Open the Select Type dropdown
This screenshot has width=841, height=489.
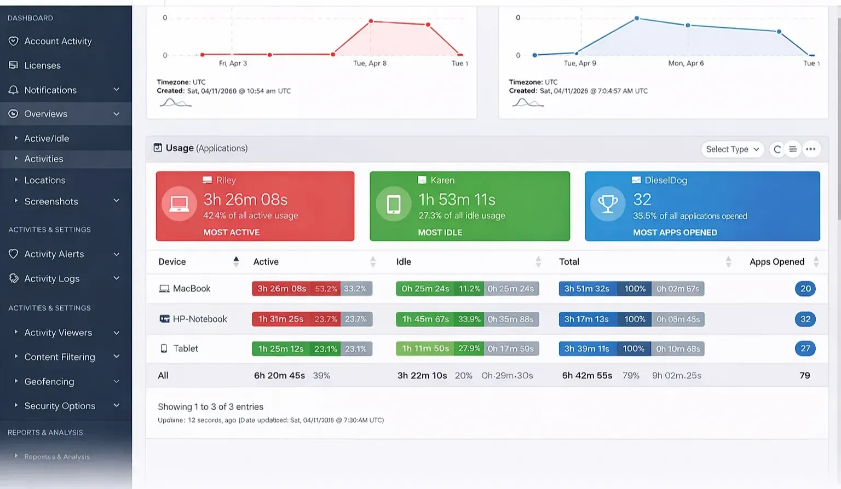pos(732,149)
